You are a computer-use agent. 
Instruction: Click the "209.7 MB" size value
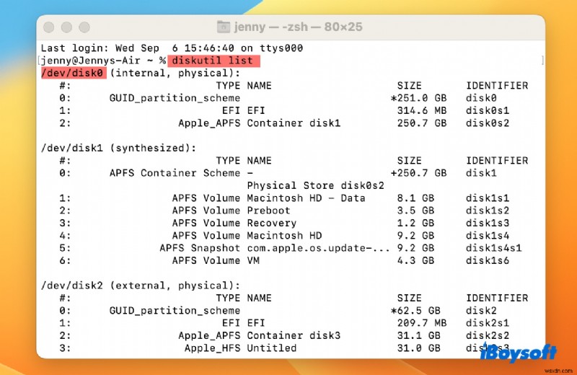click(422, 323)
